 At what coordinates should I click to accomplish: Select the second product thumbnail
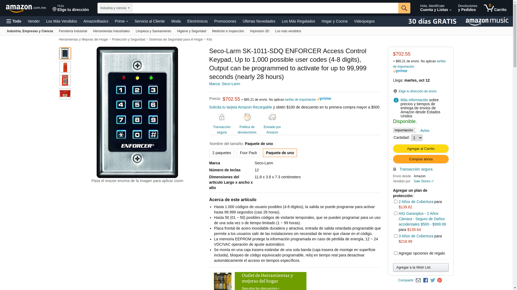(x=65, y=67)
